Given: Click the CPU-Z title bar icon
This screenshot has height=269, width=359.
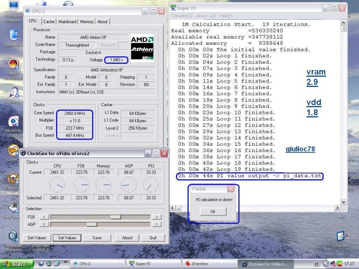Looking at the screenshot, I should point(27,11).
